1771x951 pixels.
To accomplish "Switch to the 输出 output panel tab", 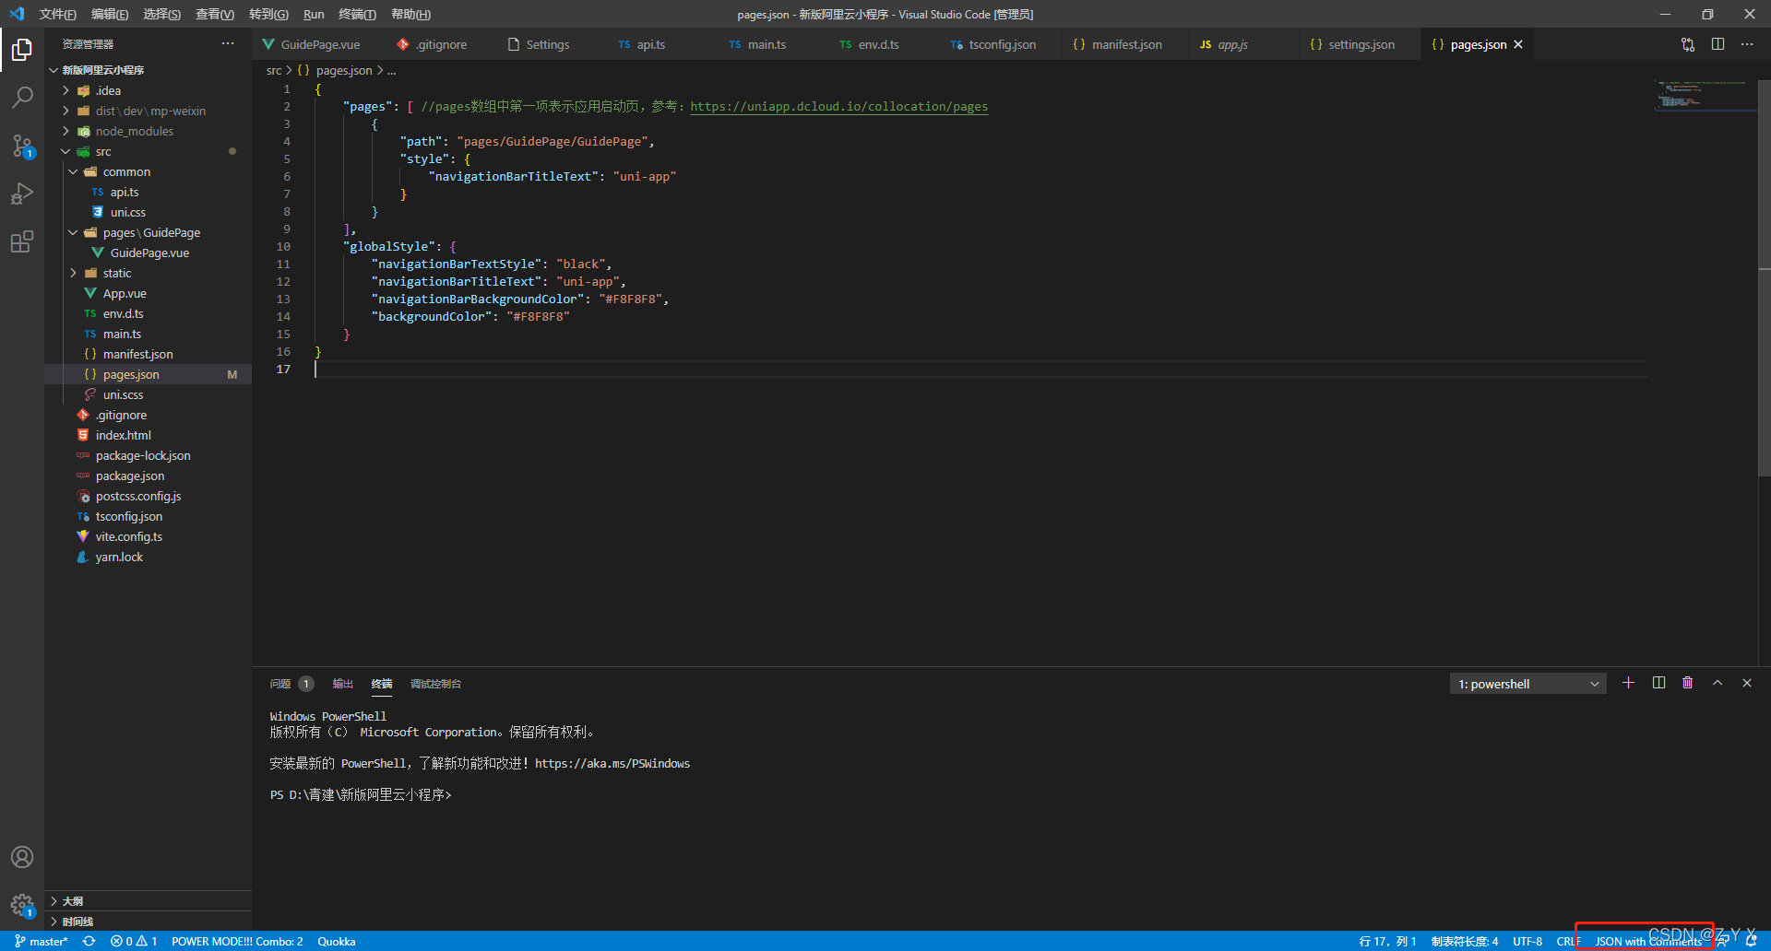I will 343,684.
